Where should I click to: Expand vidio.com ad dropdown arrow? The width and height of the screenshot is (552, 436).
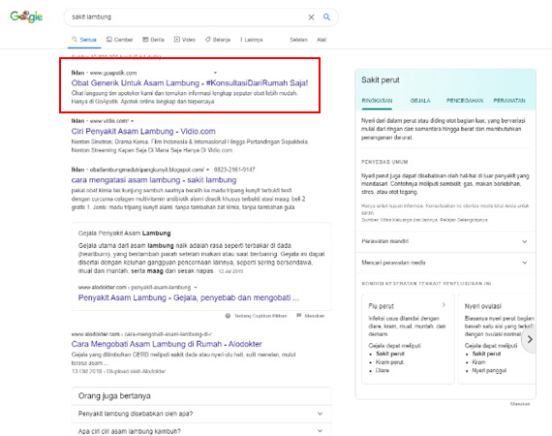(133, 121)
